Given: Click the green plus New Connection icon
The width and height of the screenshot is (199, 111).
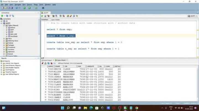Looking at the screenshot, I should [x=2, y=16].
